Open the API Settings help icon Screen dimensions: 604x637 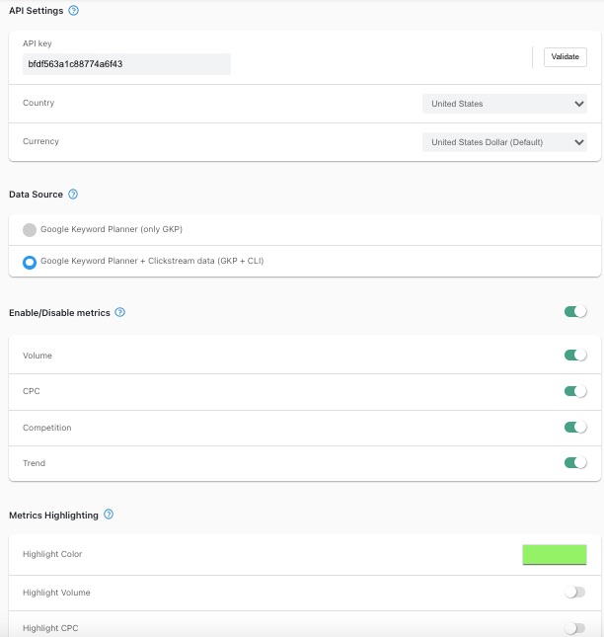click(74, 10)
